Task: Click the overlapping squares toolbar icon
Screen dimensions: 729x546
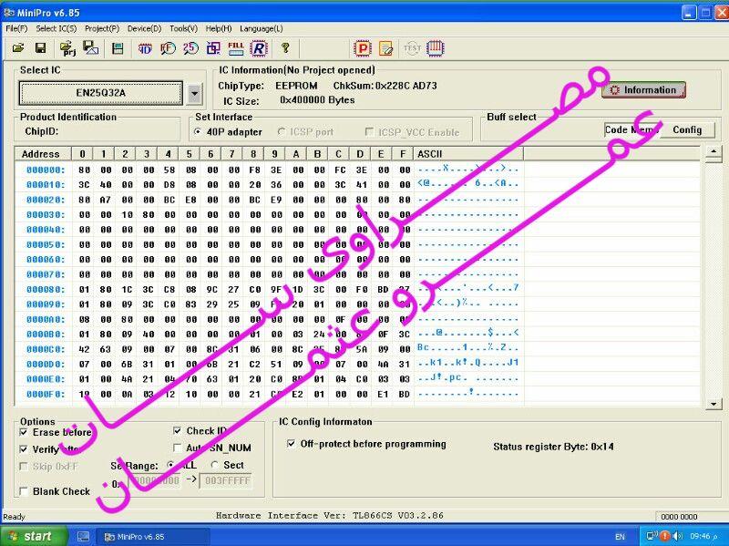Action: tap(213, 48)
